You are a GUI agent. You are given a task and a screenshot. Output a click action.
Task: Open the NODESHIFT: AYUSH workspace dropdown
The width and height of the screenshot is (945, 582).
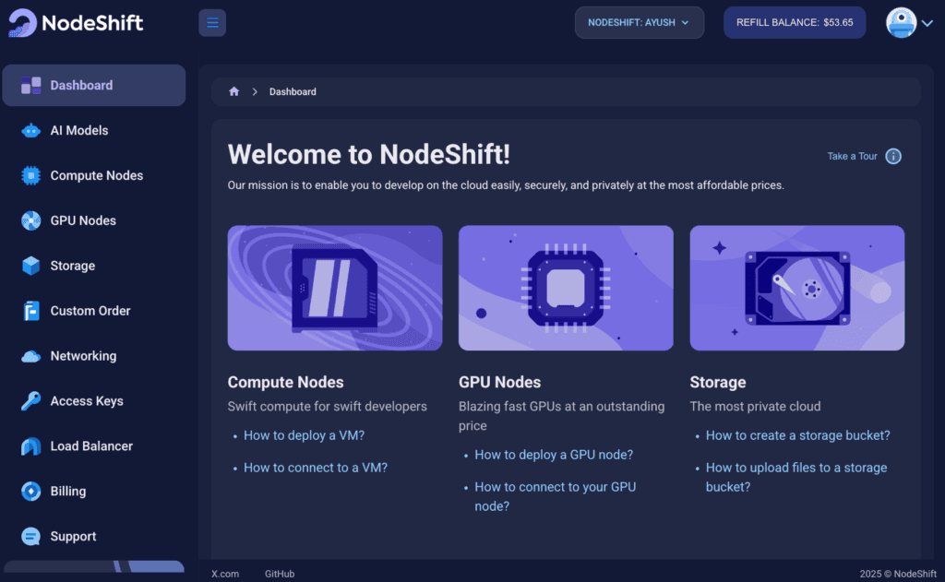click(x=639, y=23)
